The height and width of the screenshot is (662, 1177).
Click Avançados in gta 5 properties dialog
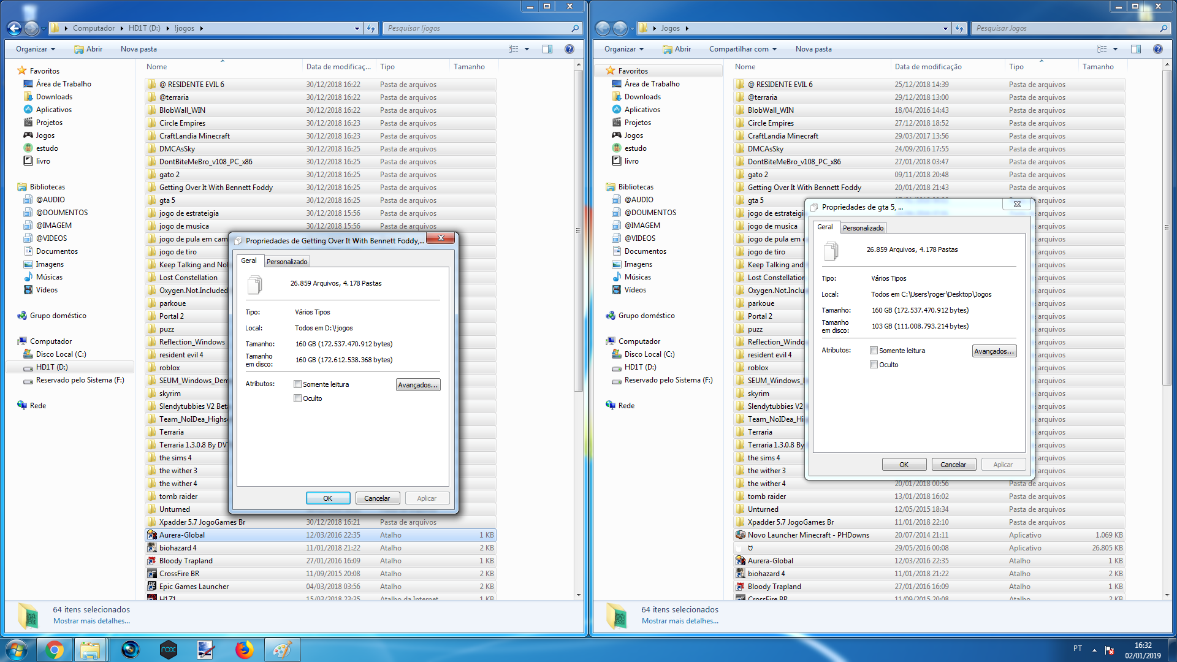pyautogui.click(x=994, y=351)
